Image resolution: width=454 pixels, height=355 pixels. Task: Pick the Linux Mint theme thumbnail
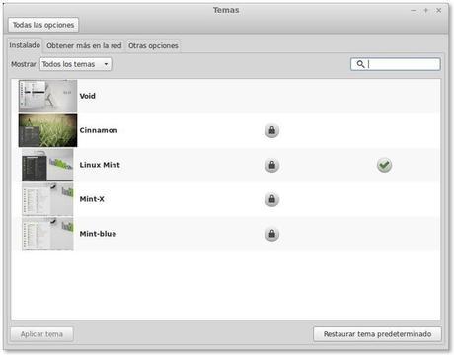point(47,165)
